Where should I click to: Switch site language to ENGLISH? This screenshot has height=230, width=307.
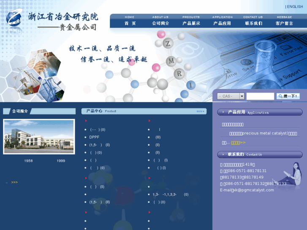(x=294, y=7)
